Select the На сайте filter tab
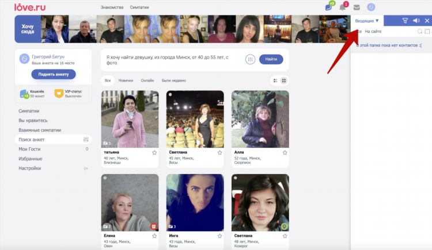The image size is (432, 250). [x=373, y=32]
